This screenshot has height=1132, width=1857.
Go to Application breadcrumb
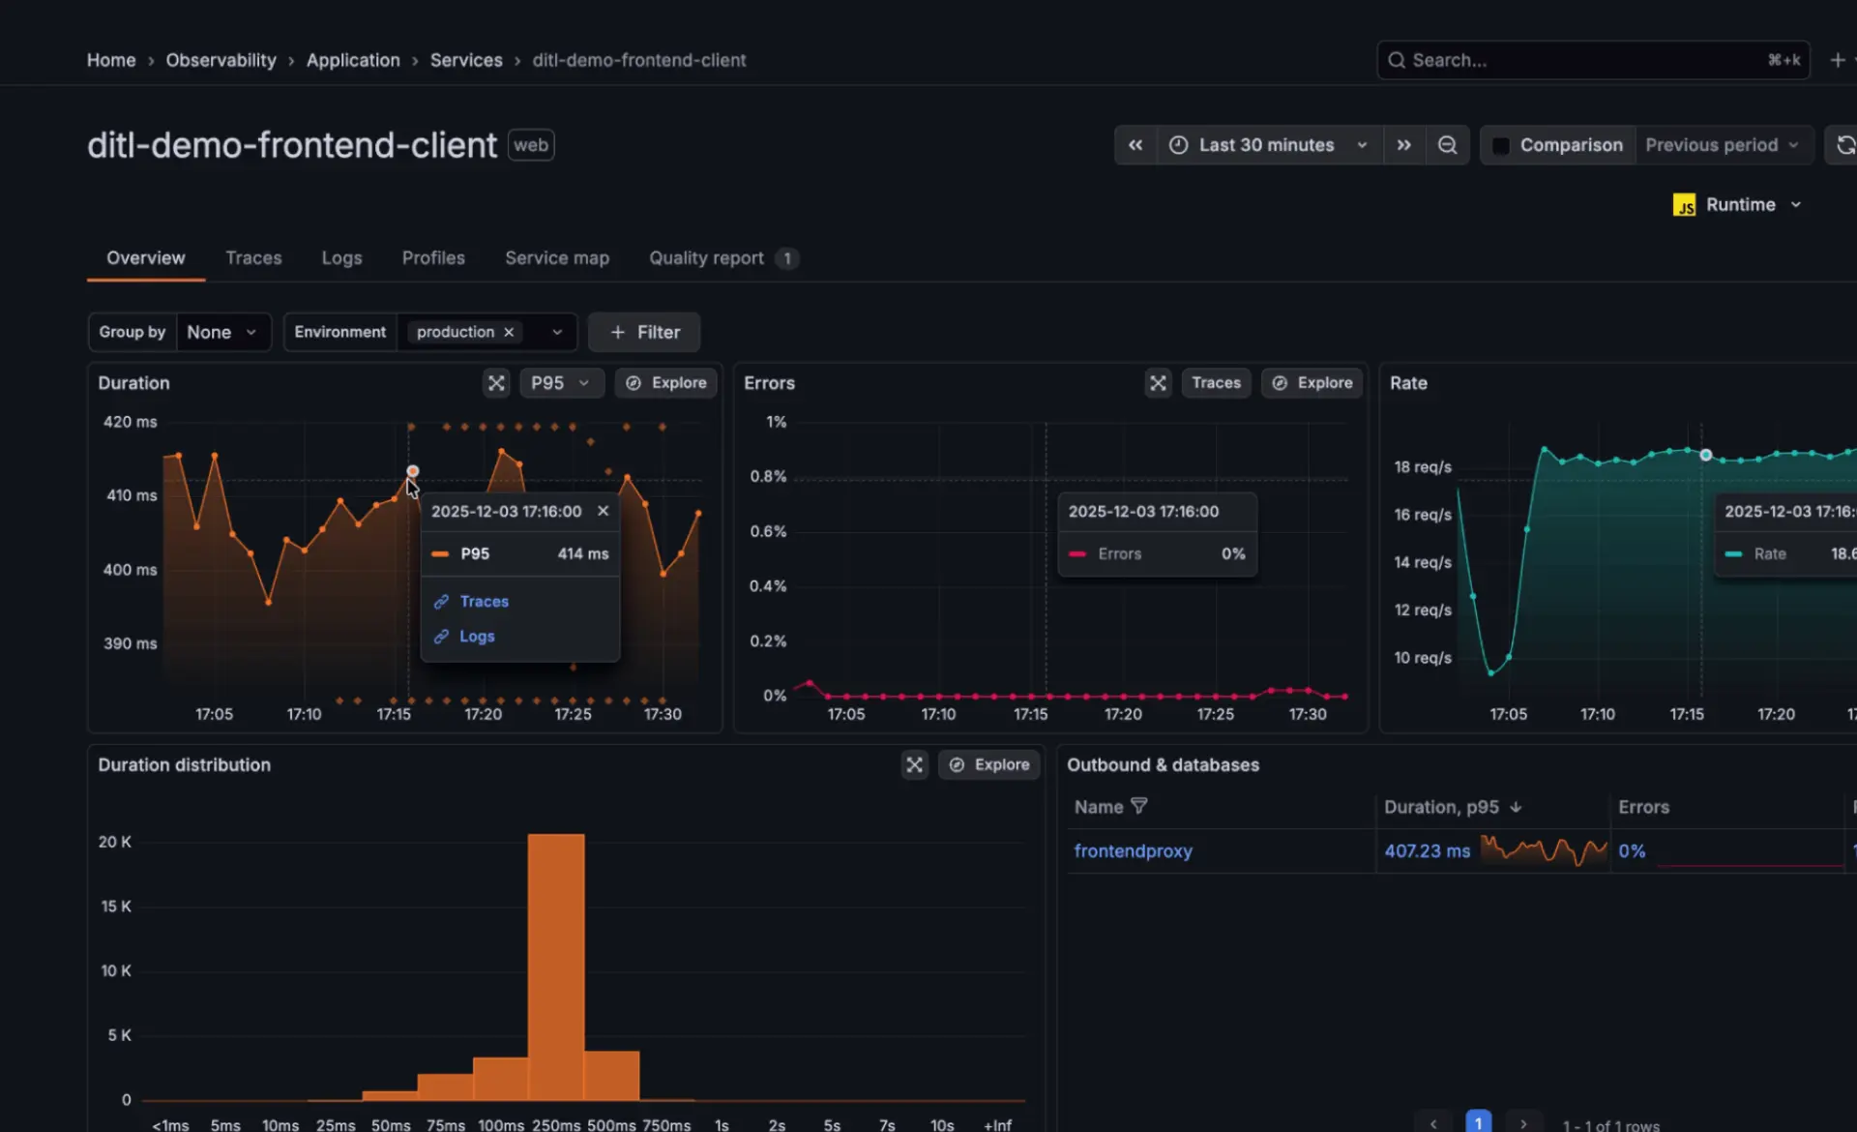point(353,60)
